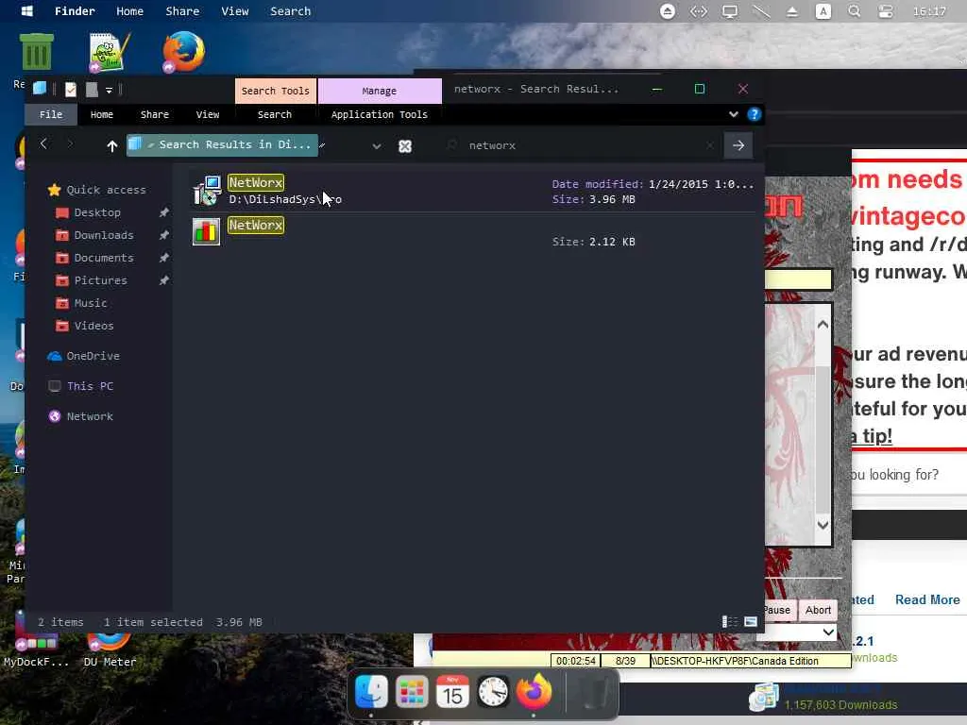Open the address bar history dropdown

coord(376,146)
